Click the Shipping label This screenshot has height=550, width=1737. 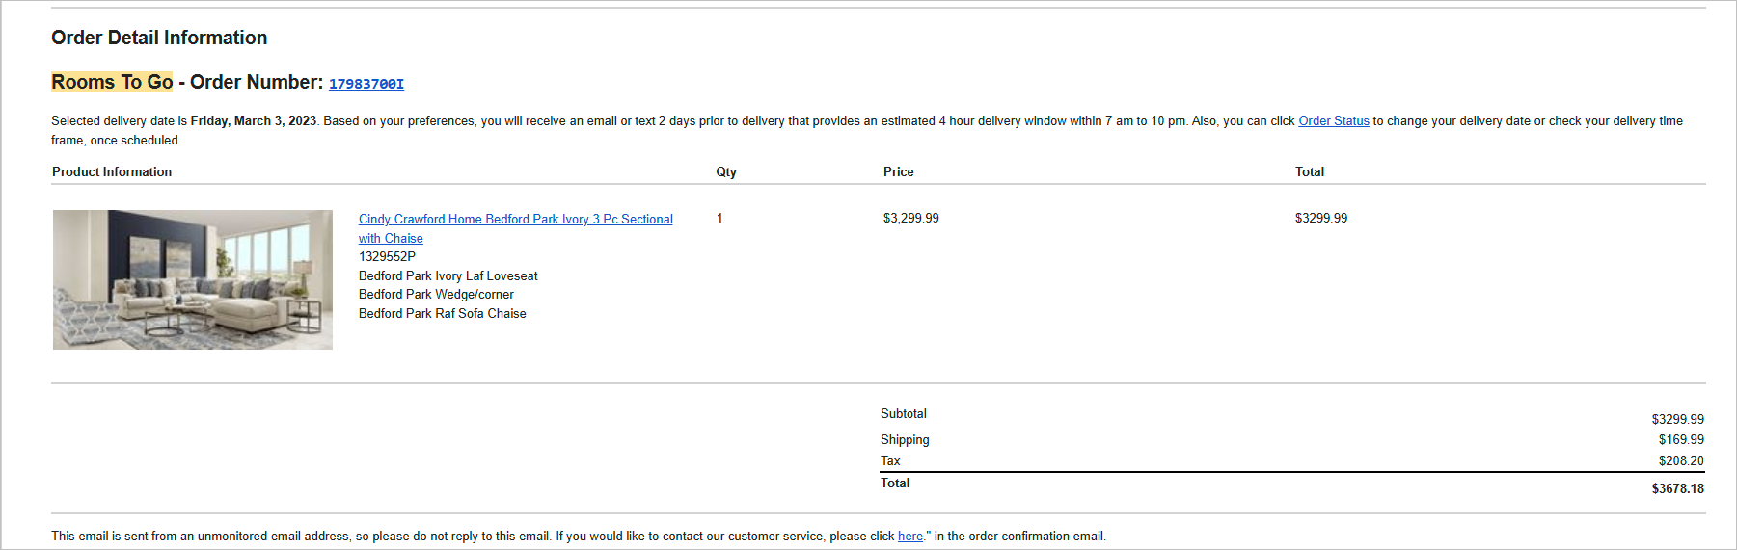pyautogui.click(x=905, y=440)
